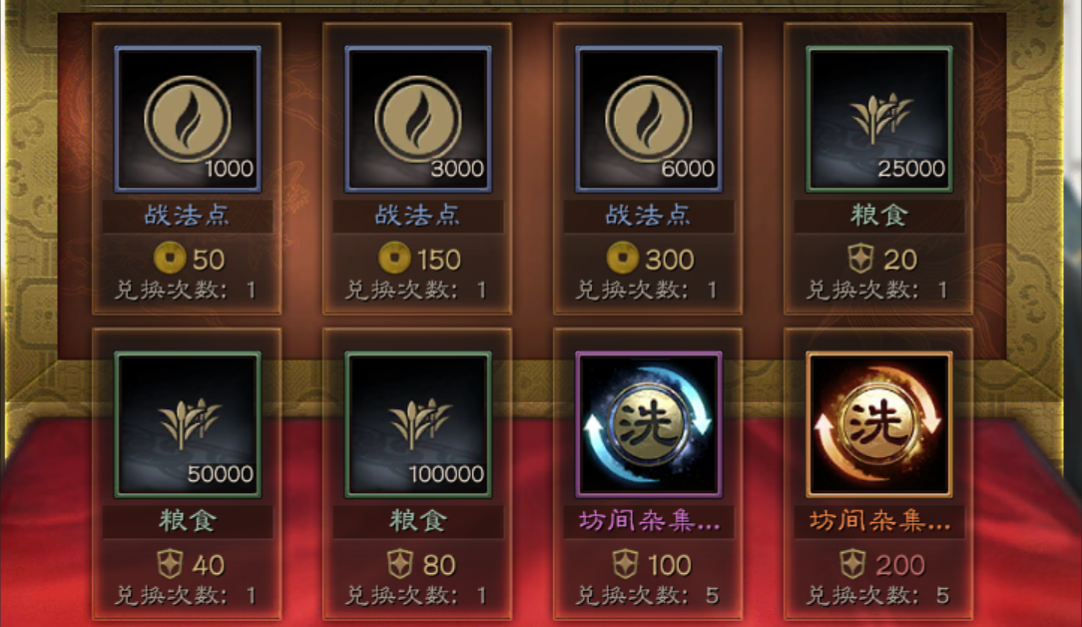Click 战法点 label under 1000 item
The width and height of the screenshot is (1082, 627).
(187, 216)
